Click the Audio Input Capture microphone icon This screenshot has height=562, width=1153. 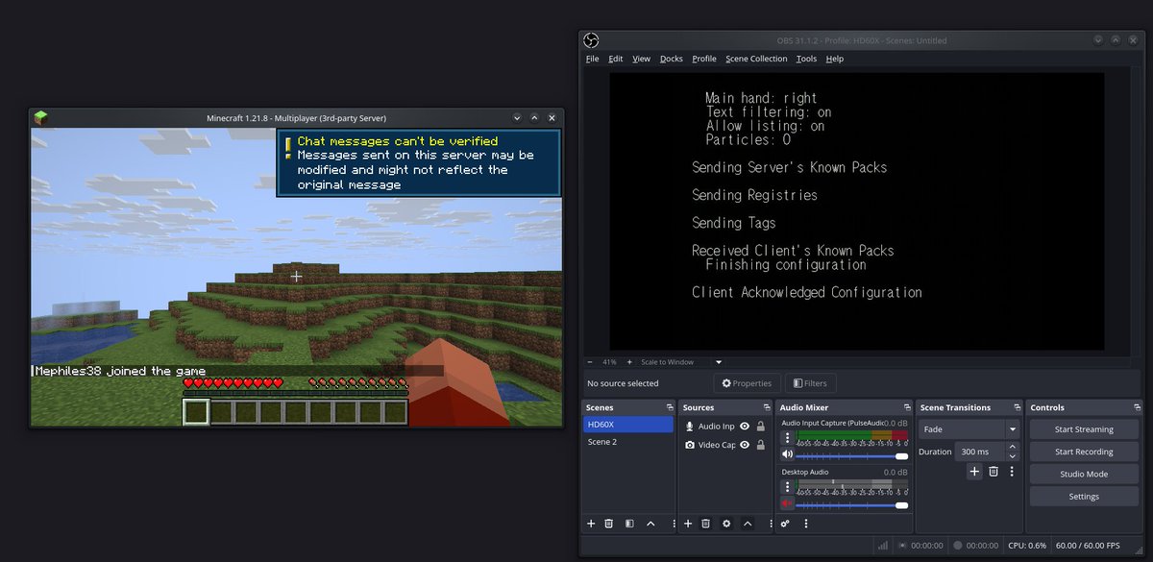(690, 426)
